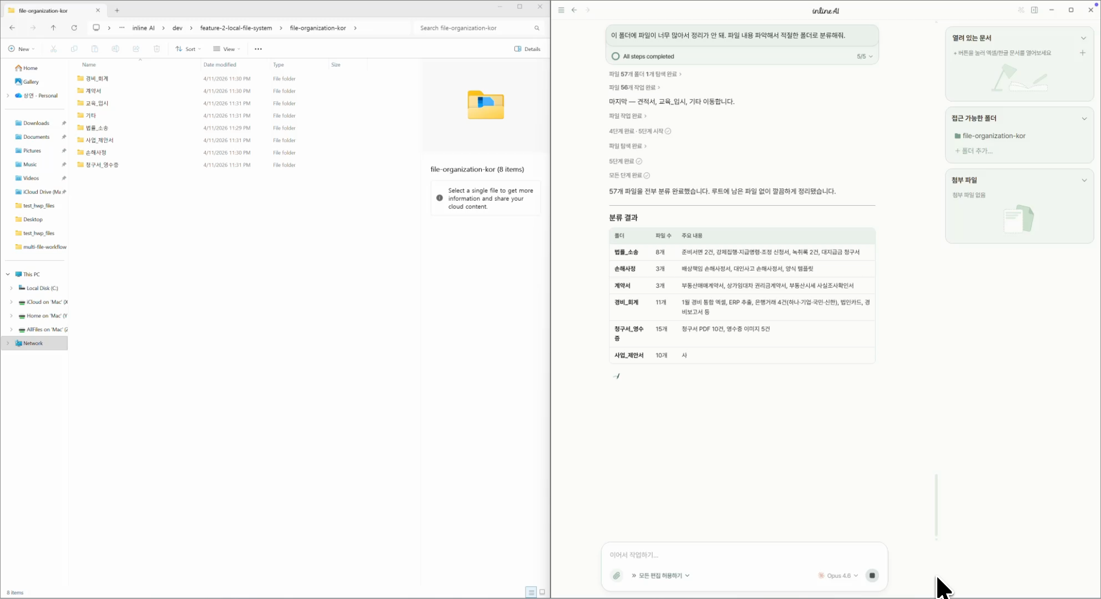Toggle the right side panel layout icon
Image resolution: width=1101 pixels, height=599 pixels.
point(1034,10)
